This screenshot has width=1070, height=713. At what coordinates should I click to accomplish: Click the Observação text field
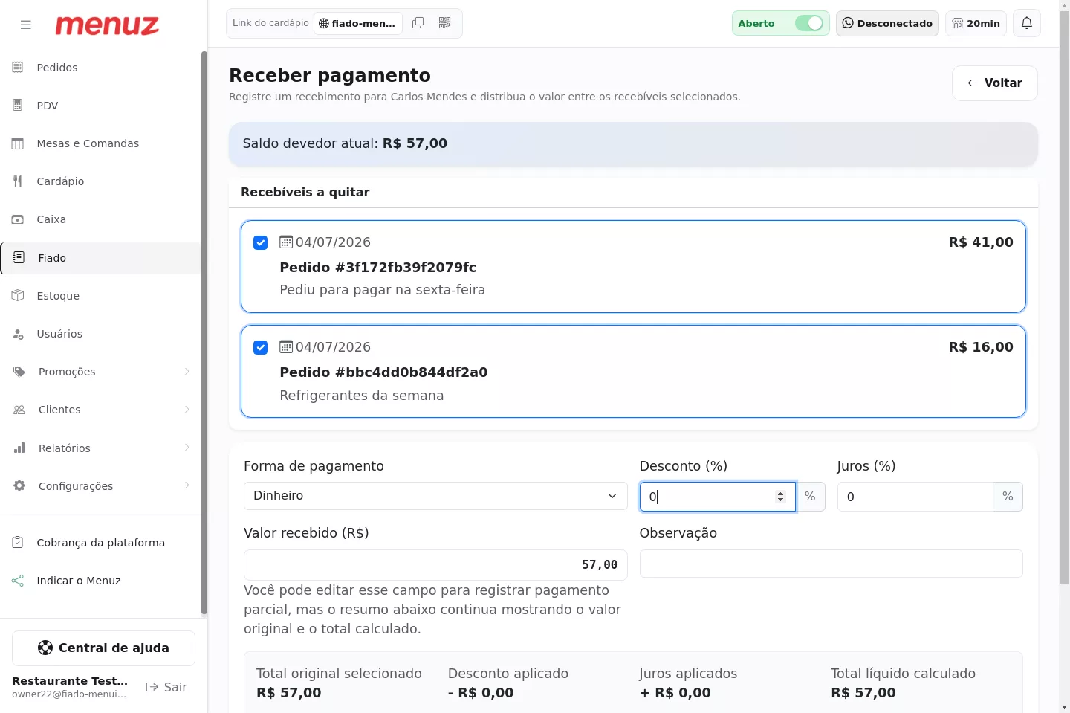(x=831, y=564)
